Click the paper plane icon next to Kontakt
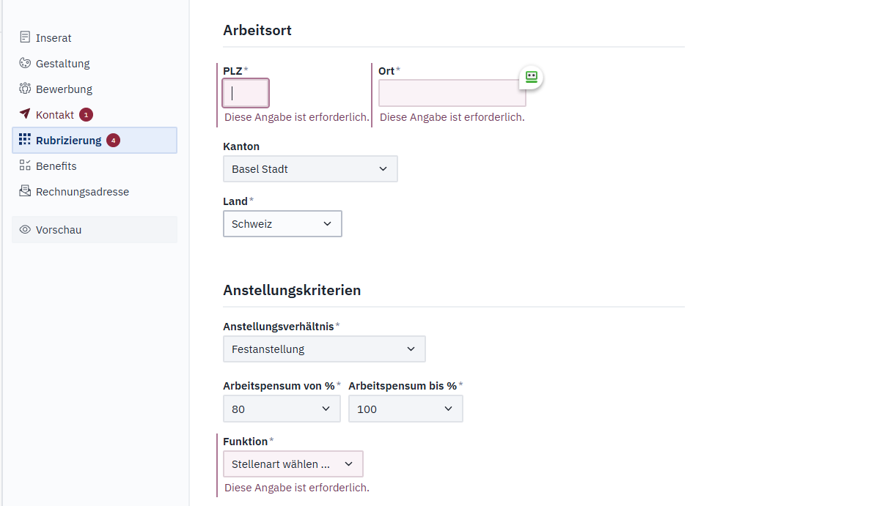 point(24,114)
